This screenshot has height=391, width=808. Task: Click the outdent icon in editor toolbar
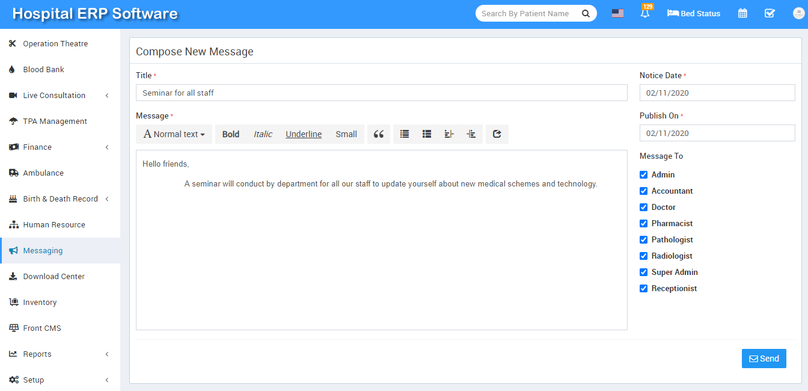pyautogui.click(x=449, y=134)
